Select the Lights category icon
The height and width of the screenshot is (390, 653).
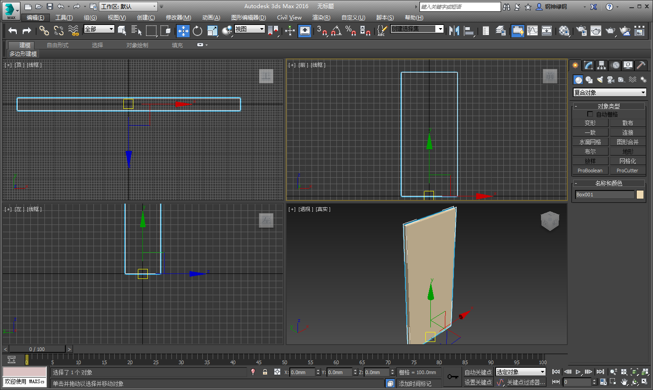[x=600, y=80]
